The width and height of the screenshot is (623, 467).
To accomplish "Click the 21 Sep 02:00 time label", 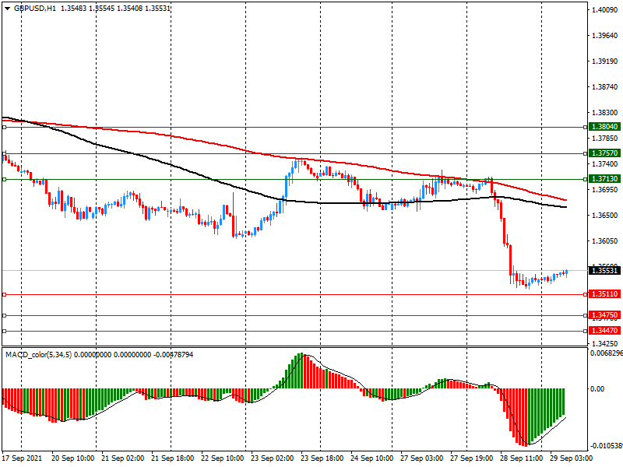I will click(x=123, y=458).
